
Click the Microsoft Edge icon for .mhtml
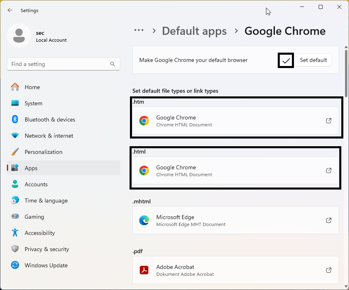click(144, 220)
